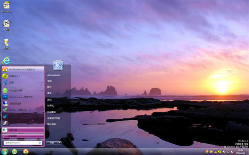This screenshot has height=155, width=249.
Task: Launch Photoshop.exe shortcut in Start menu
Action: 23,97
